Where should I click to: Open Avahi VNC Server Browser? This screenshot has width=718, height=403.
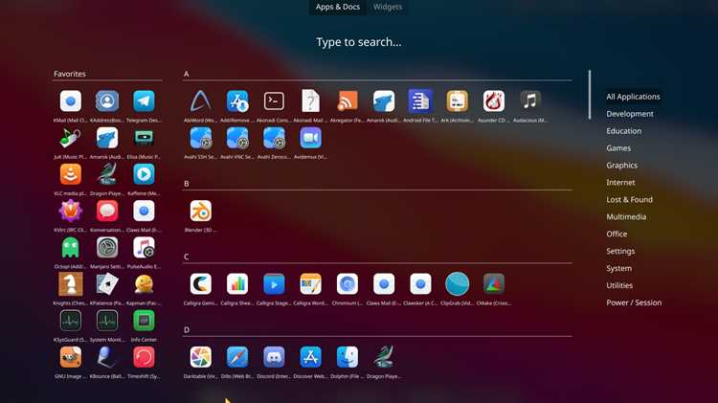coord(237,138)
